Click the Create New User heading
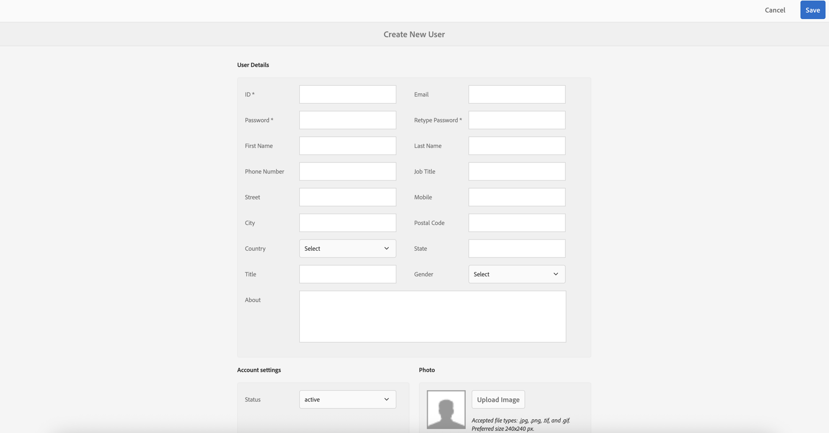Screen dimensions: 829x433 [x=414, y=34]
